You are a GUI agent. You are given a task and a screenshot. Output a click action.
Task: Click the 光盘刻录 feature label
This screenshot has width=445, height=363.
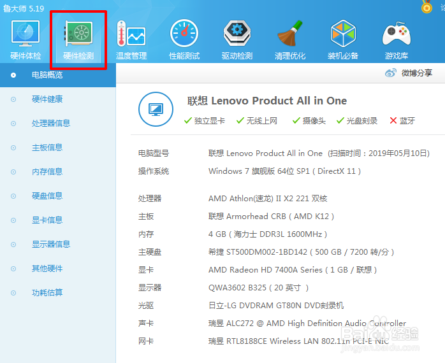tap(362, 121)
